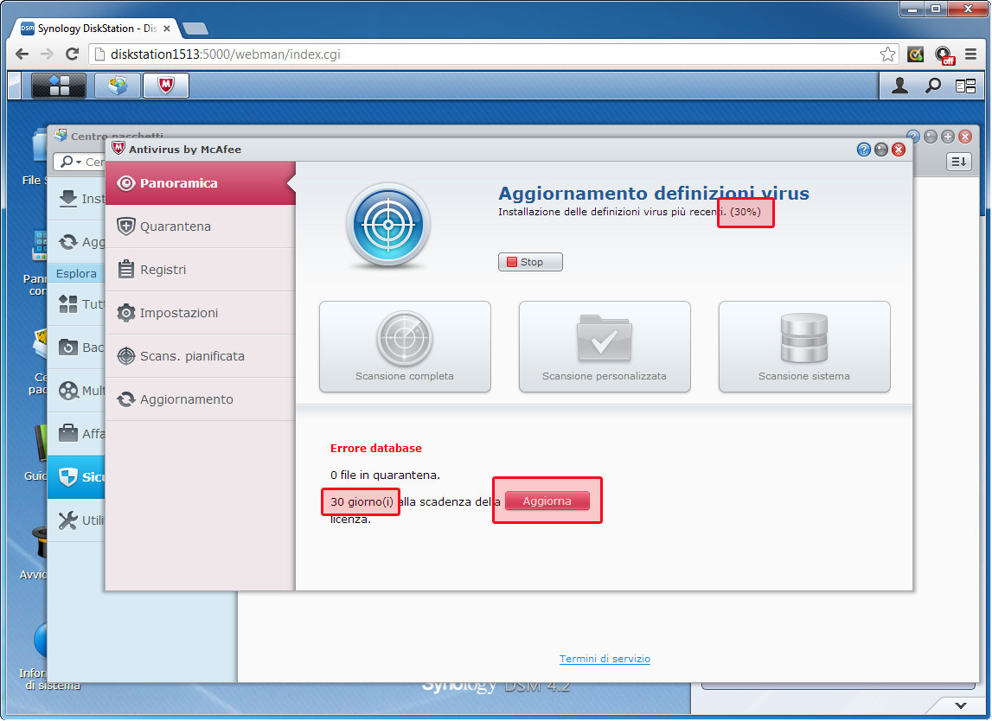Image resolution: width=992 pixels, height=721 pixels.
Task: Select the security shield category in Package Center
Action: pos(67,477)
